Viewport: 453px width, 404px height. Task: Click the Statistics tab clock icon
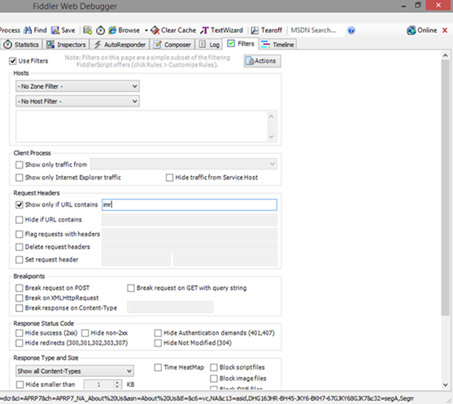pyautogui.click(x=8, y=45)
